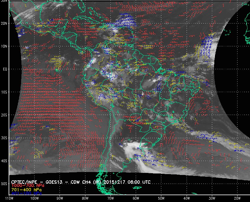Click the 50W longitude label
The image size is (250, 202).
[x=161, y=198]
